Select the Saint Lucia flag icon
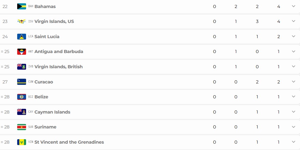300x150 pixels. click(22, 36)
